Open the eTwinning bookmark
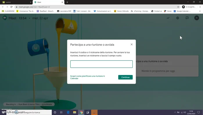Screen dimensions: 203x115 click(x=140, y=11)
